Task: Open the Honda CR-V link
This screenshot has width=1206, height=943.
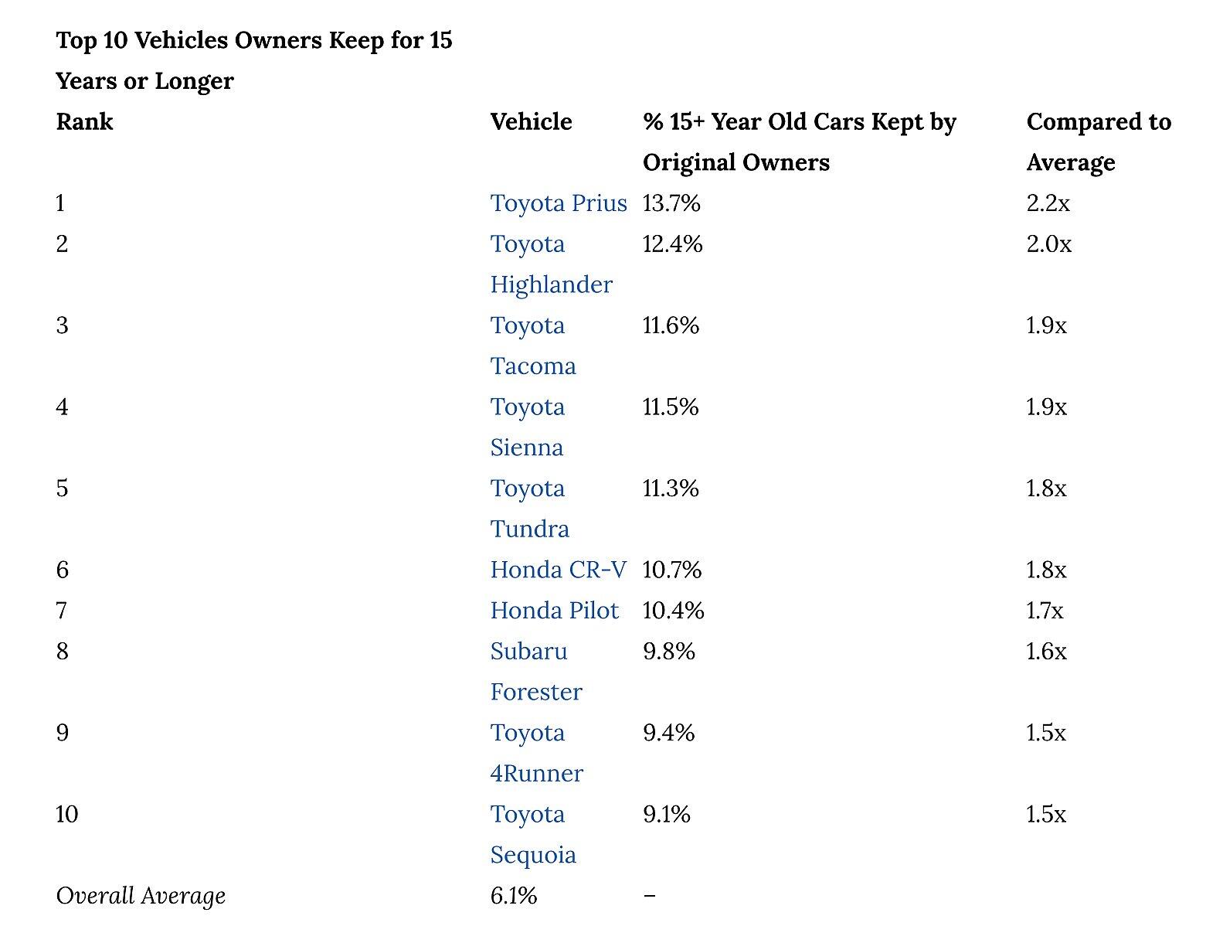Action: [x=558, y=570]
